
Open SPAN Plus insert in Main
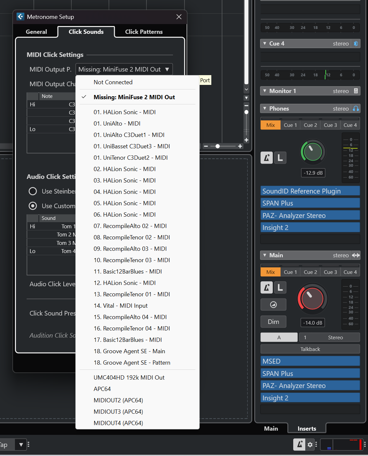(310, 373)
